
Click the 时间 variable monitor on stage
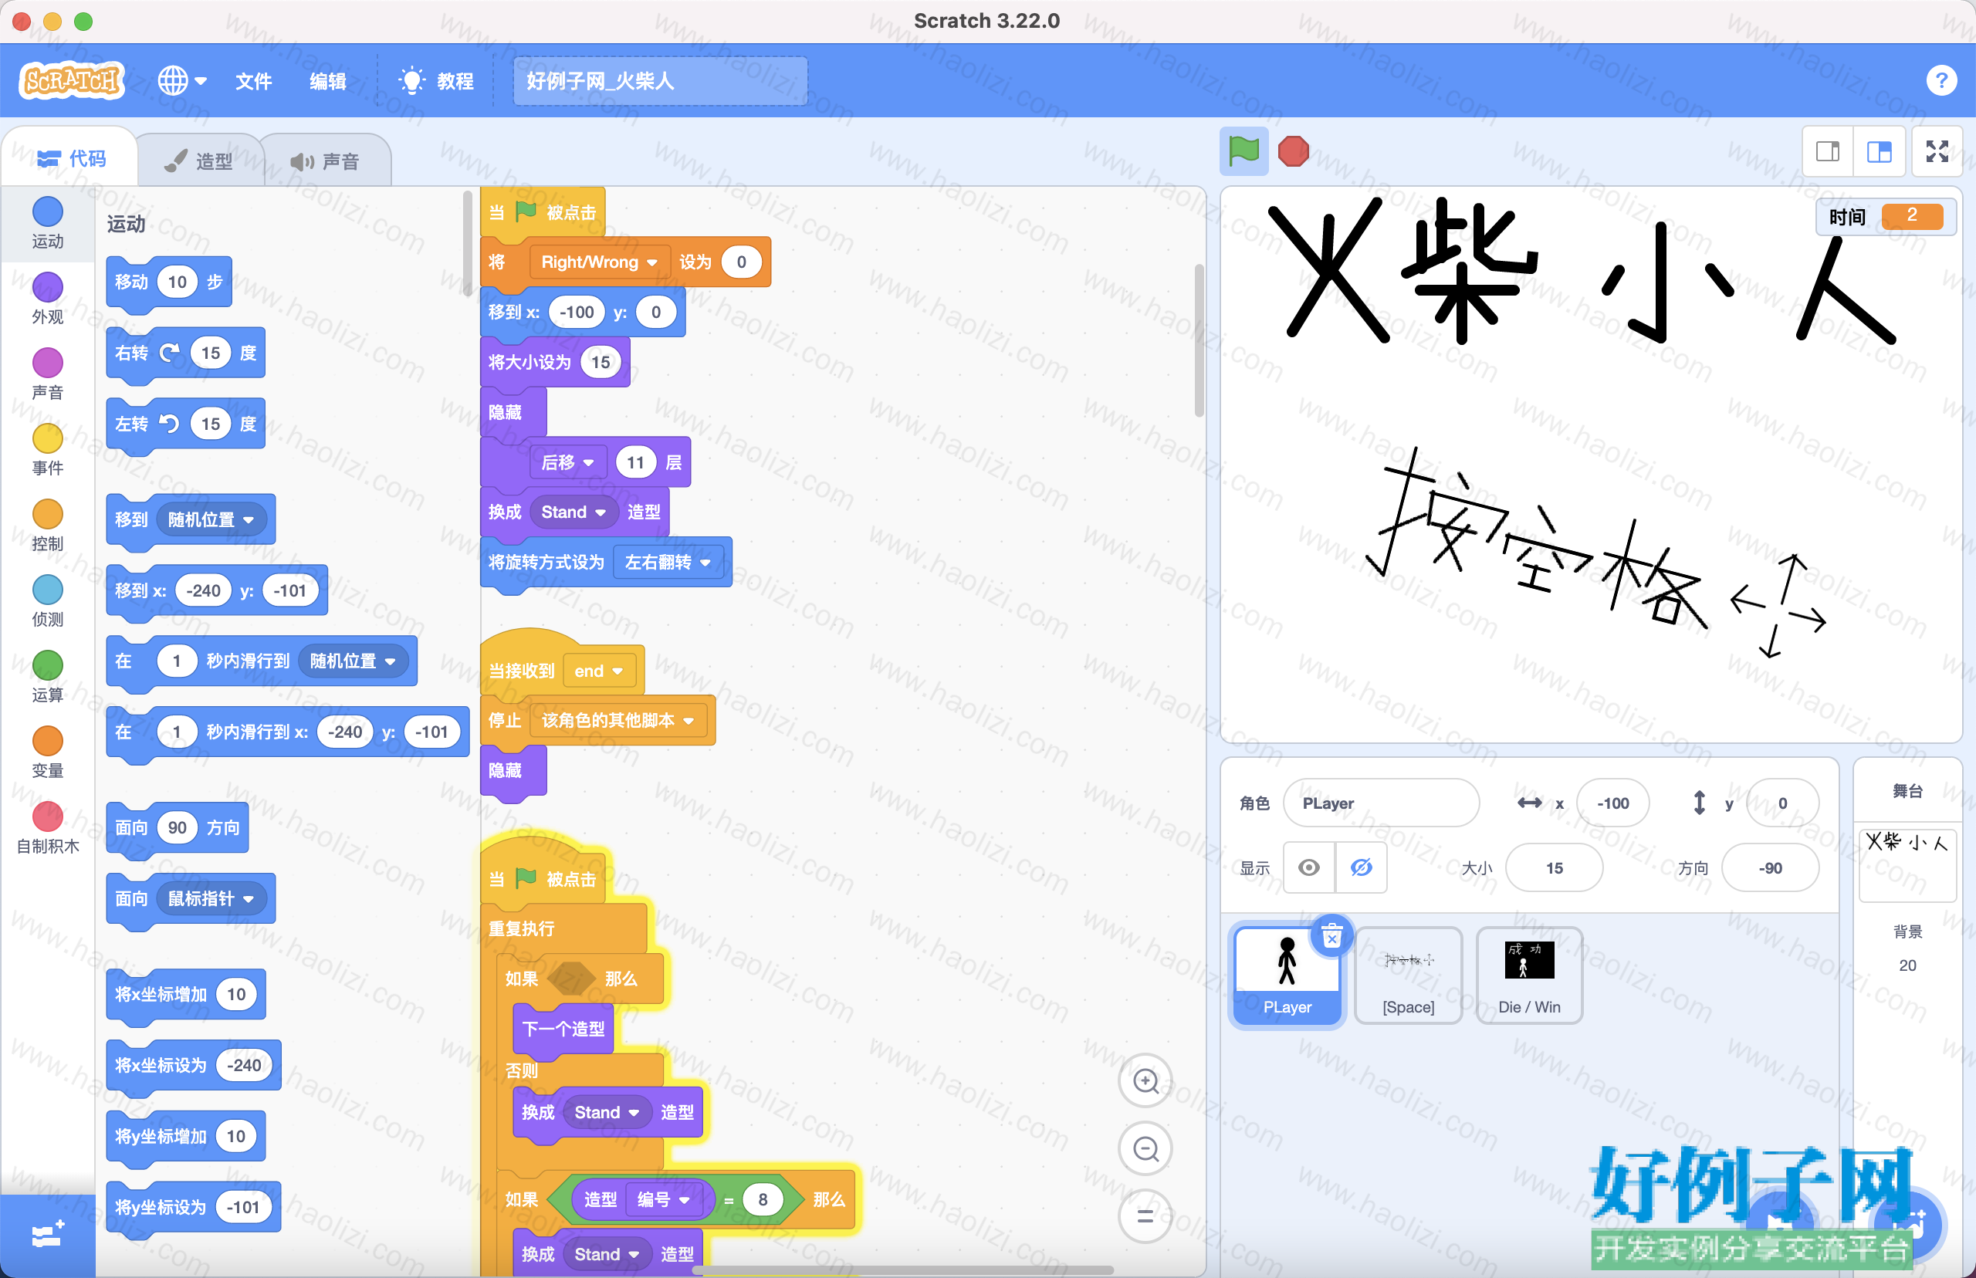point(1886,216)
